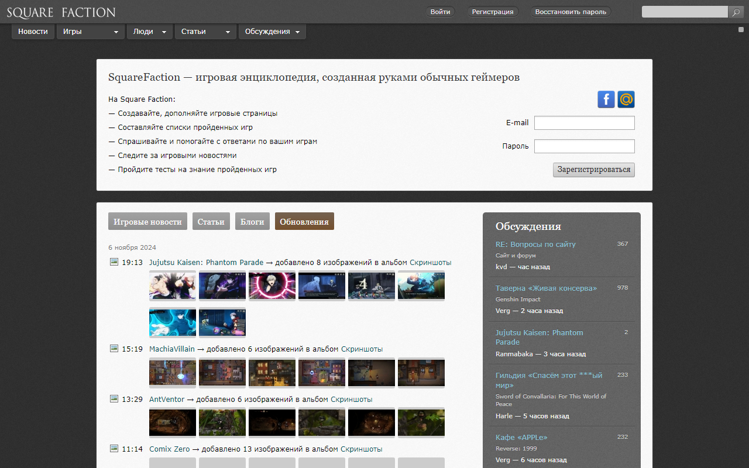Click the E-mail input field
This screenshot has width=749, height=468.
tap(584, 123)
